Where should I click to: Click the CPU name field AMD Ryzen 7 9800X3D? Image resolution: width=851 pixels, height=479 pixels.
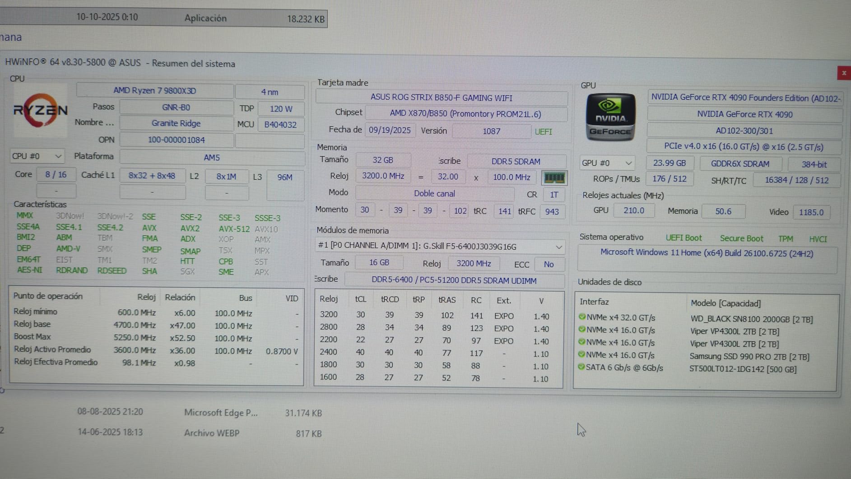tap(155, 91)
